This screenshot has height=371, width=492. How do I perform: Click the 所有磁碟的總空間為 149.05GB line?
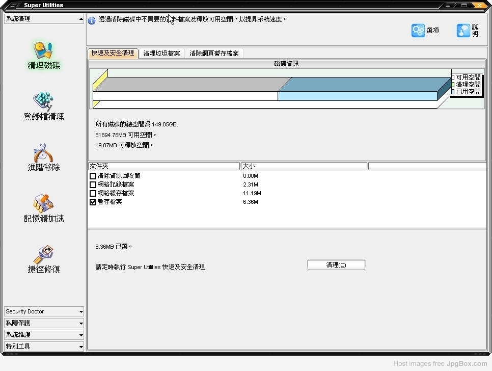[x=137, y=124]
